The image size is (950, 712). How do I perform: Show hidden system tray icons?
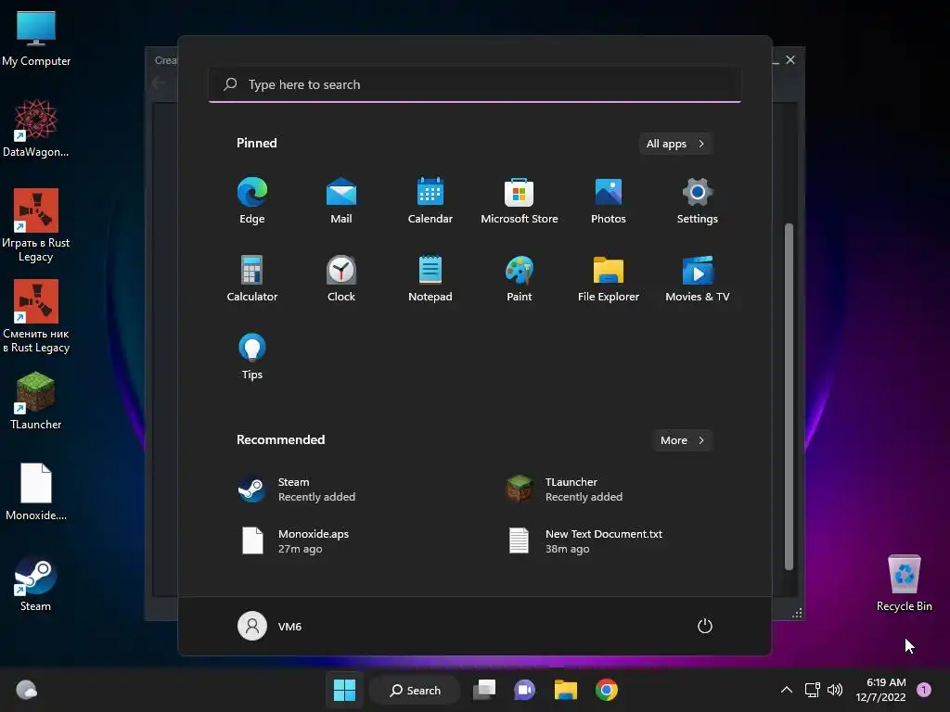click(x=787, y=690)
